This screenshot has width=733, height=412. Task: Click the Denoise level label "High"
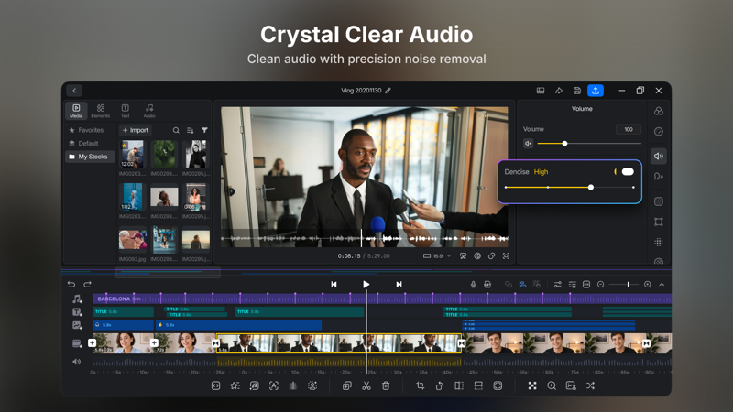coord(541,172)
